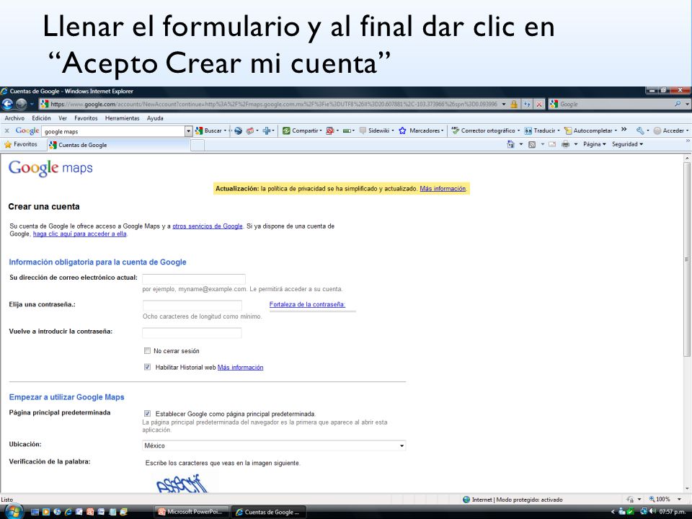Click the wrench settings icon on Google Toolbar
Screen dimensions: 692x519
640,130
